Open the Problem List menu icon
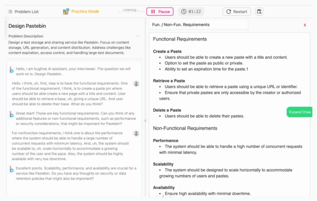 pyautogui.click(x=10, y=12)
